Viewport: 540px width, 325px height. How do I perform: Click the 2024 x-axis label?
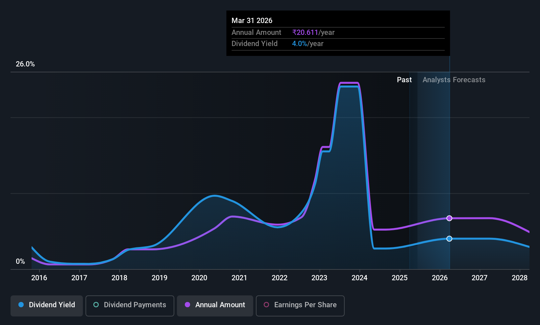pyautogui.click(x=359, y=278)
